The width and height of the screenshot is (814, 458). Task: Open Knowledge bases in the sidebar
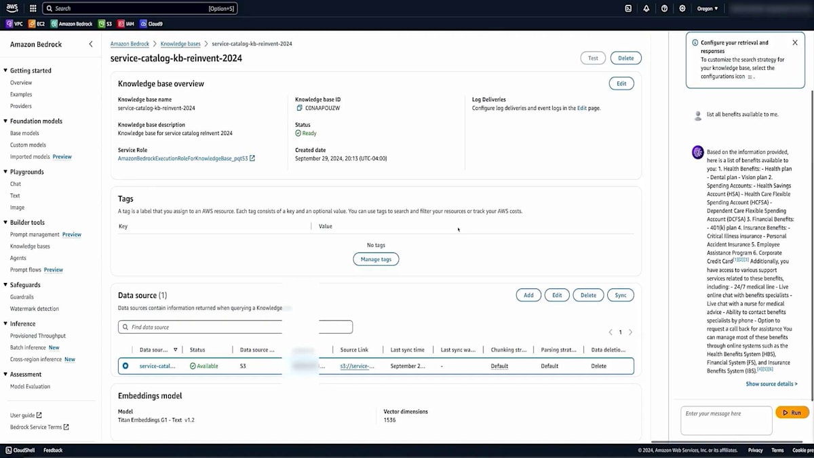pos(30,246)
